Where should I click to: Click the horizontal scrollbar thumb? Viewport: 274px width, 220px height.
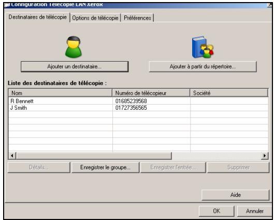(94, 156)
